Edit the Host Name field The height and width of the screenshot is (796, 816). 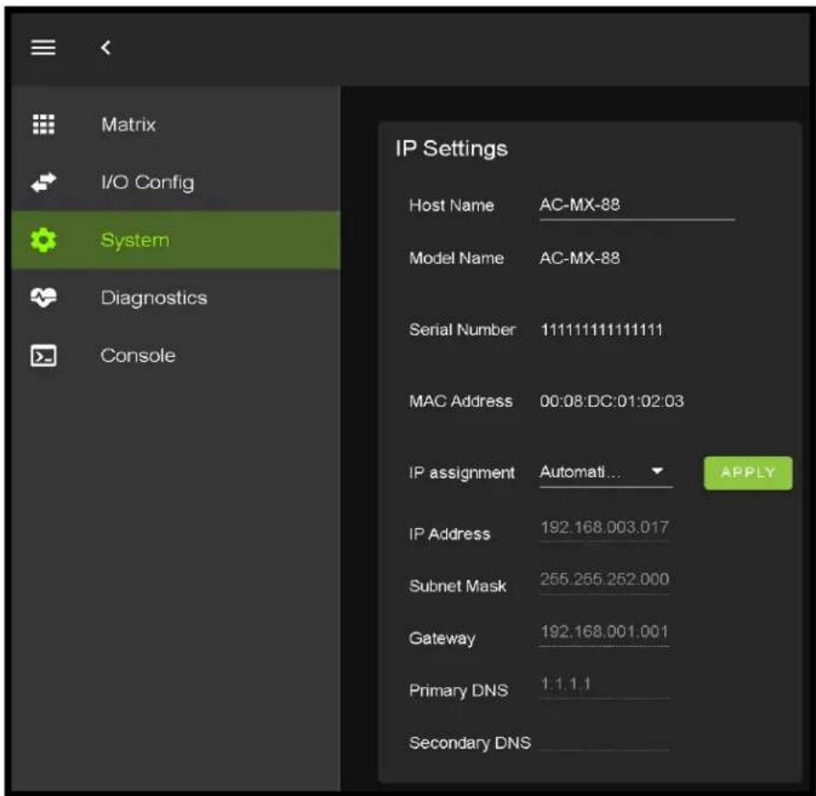[637, 206]
